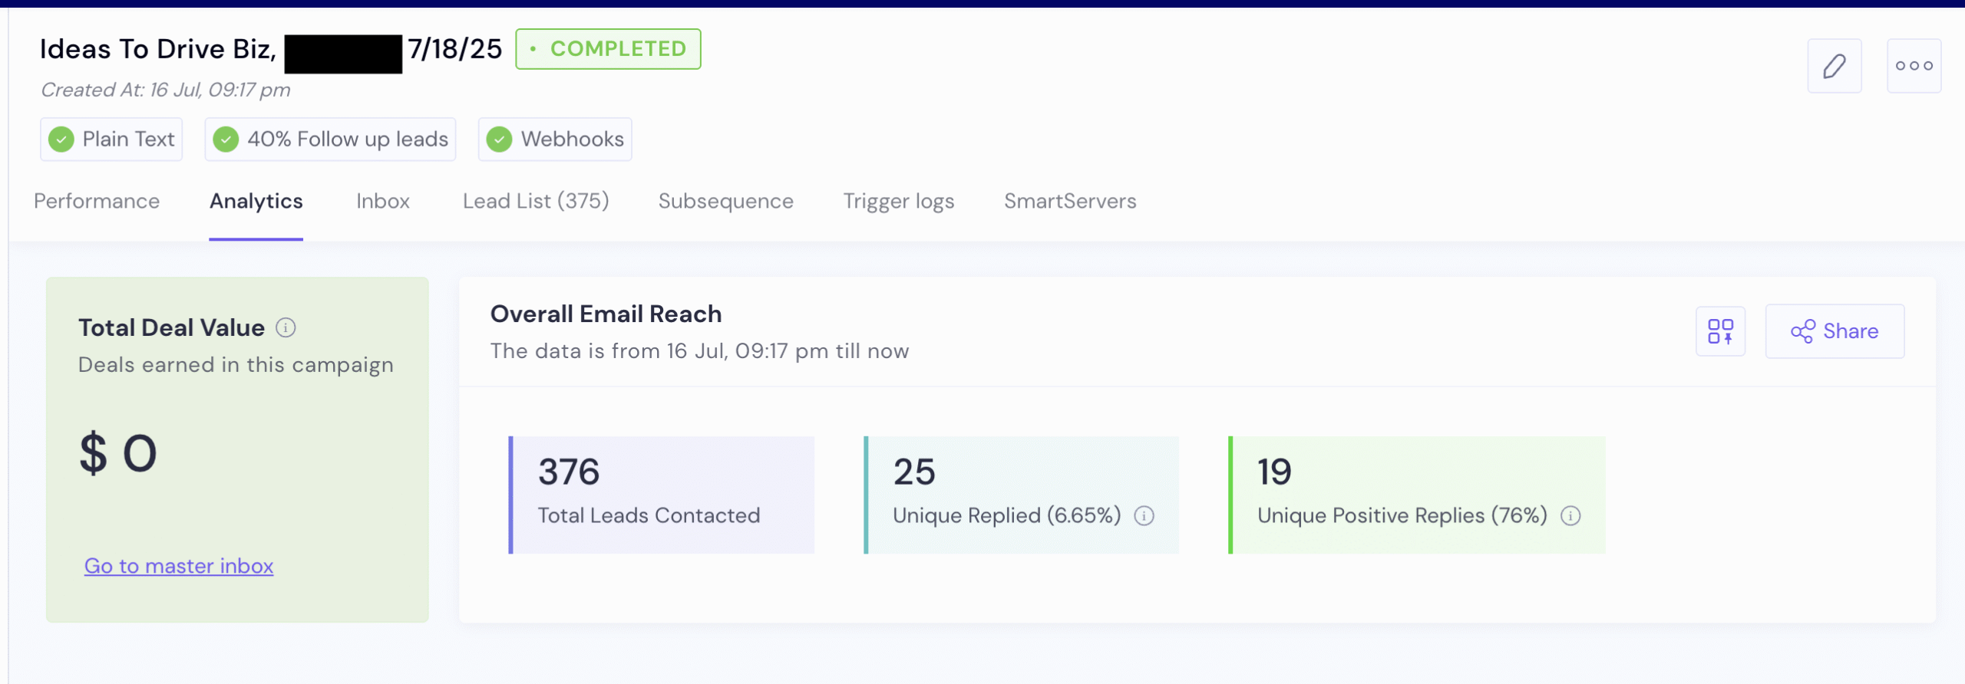
Task: Click the Share button
Action: [x=1835, y=331]
